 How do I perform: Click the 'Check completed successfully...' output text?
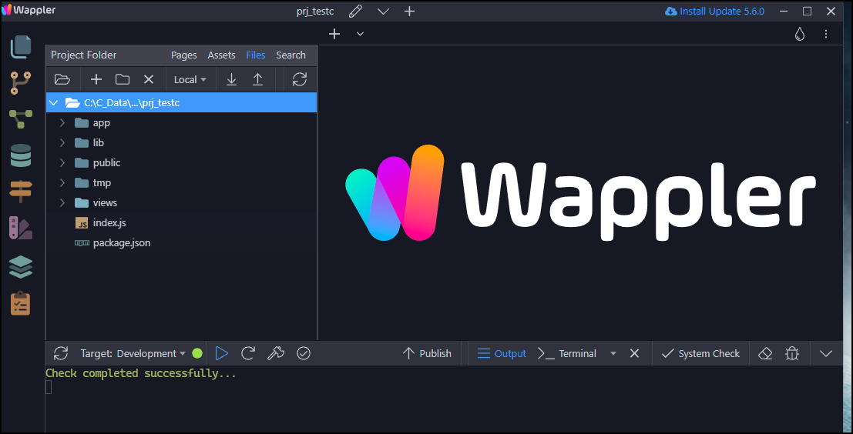pyautogui.click(x=141, y=374)
